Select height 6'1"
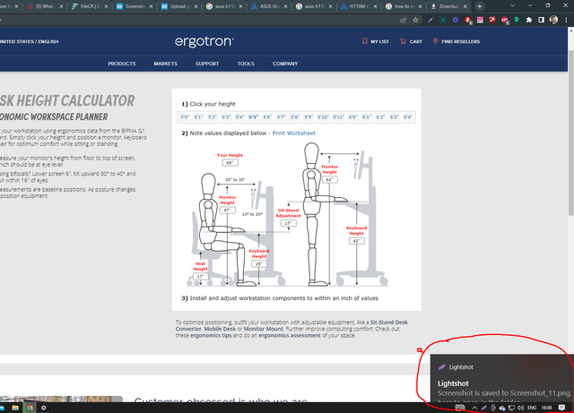 coord(367,117)
